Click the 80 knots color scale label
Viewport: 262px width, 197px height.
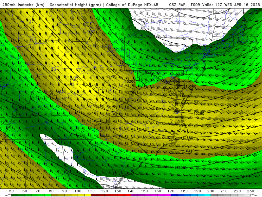pos(51,191)
